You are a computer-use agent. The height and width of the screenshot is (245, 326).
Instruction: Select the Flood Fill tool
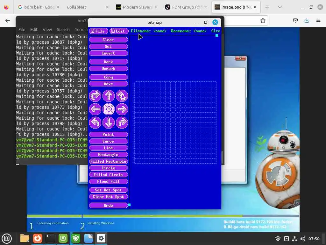pyautogui.click(x=108, y=182)
